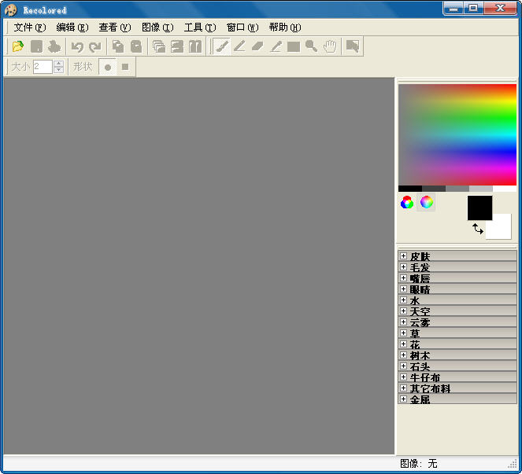The width and height of the screenshot is (522, 474).
Task: Click the redo arrow icon
Action: 94,46
